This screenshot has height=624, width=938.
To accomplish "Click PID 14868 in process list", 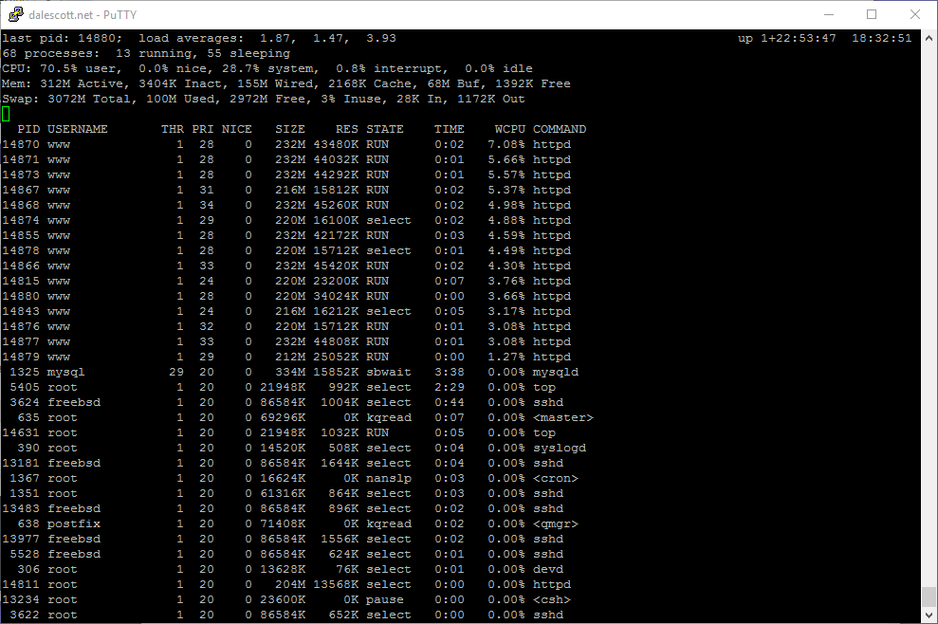I will tap(21, 205).
